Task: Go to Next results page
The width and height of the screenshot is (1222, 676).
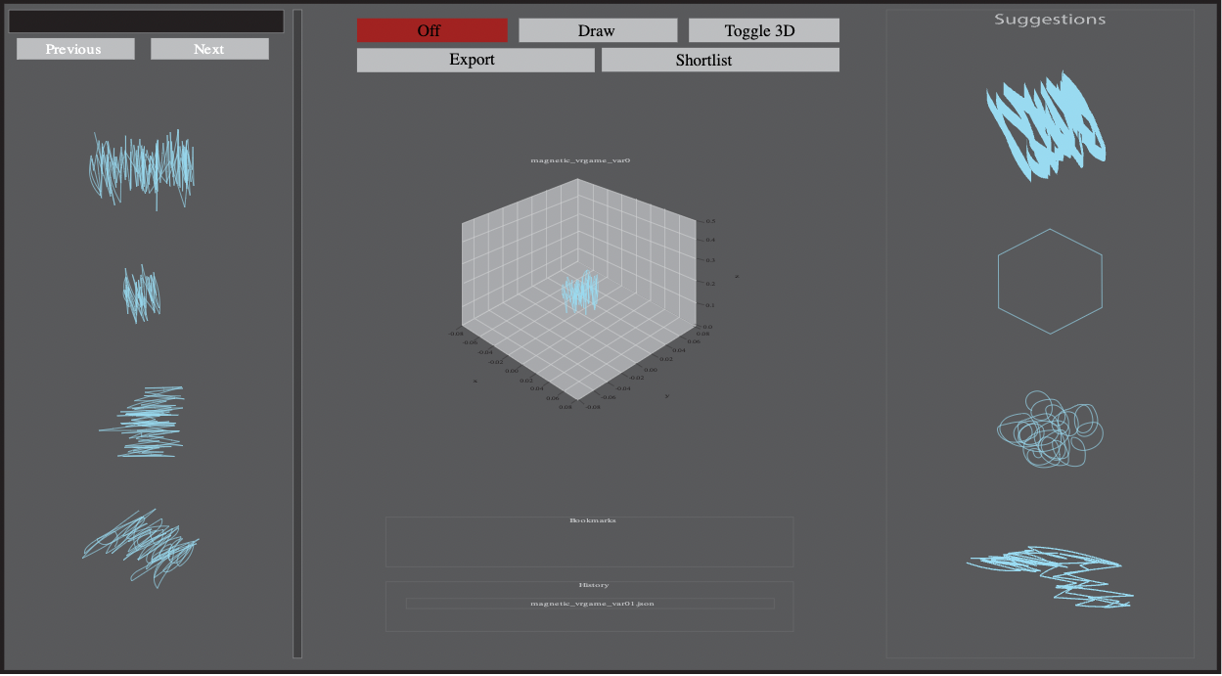Action: (209, 49)
